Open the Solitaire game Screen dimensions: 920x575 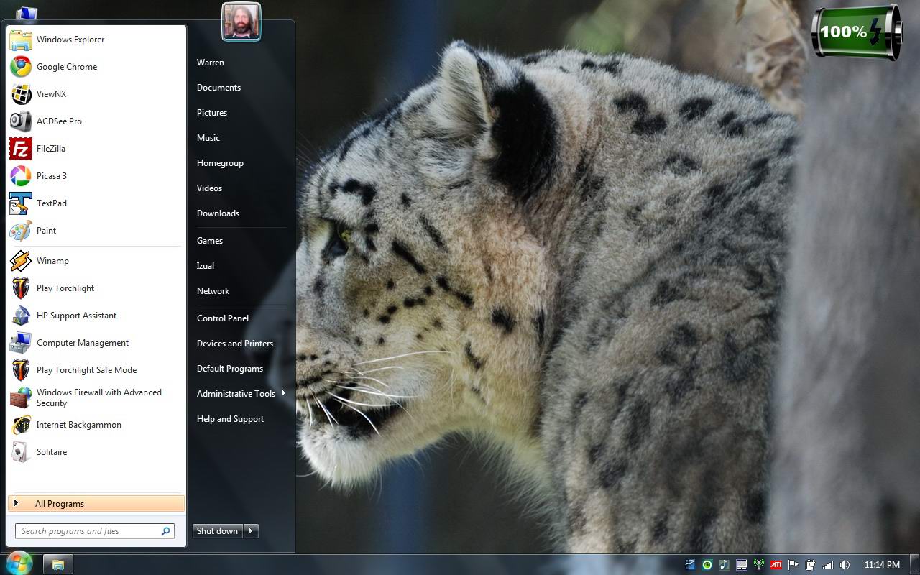coord(51,452)
